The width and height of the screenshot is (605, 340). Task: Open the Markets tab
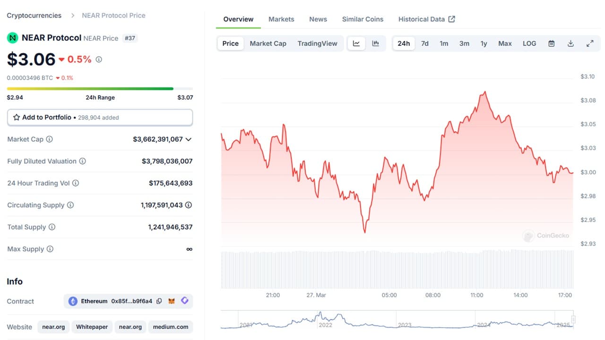pos(281,19)
